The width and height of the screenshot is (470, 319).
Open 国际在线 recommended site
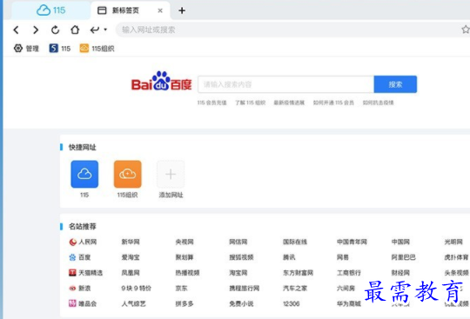click(295, 242)
